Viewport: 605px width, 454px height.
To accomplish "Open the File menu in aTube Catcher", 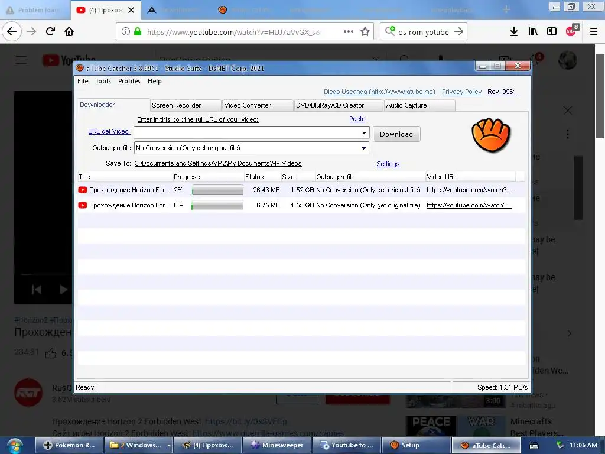I will tap(83, 81).
